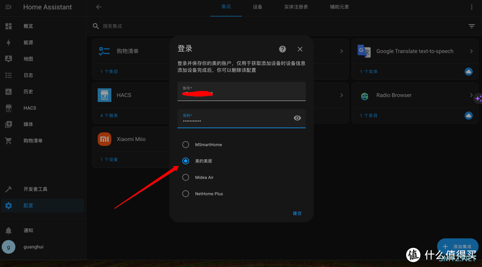This screenshot has width=482, height=267.
Task: Open the 1 个设备 link under Xiaomi Miio
Action: coord(109,160)
